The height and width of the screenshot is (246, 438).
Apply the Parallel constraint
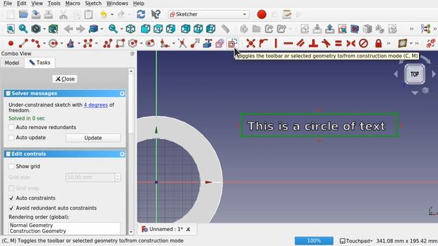(300, 44)
